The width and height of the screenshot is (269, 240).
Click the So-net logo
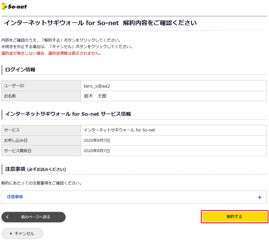coord(14,6)
